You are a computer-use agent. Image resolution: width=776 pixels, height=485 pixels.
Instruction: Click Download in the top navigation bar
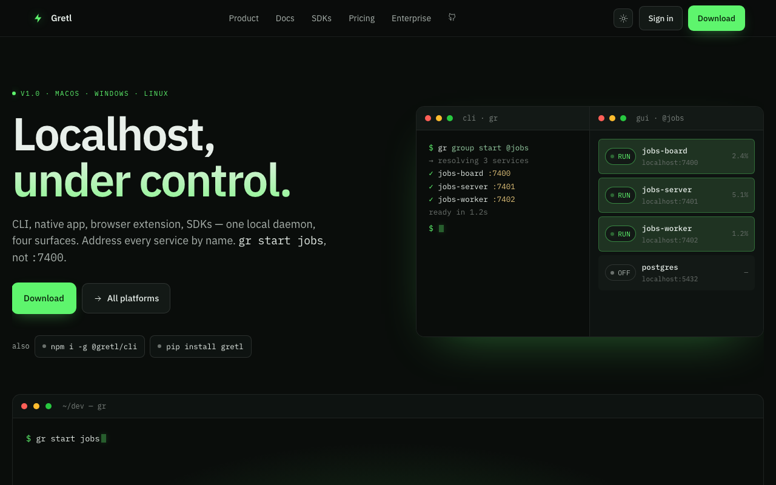(717, 18)
